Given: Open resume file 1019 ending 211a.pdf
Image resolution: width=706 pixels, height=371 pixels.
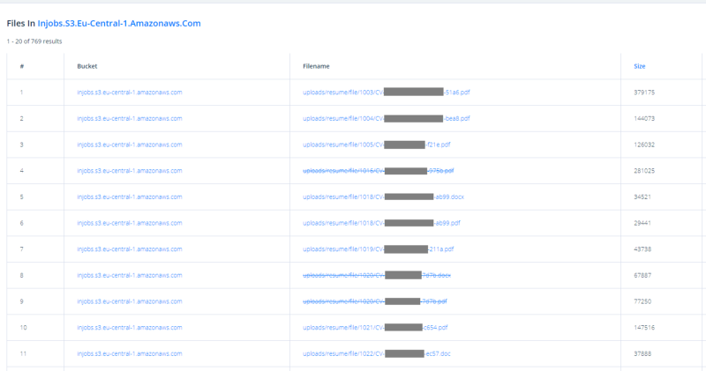Looking at the screenshot, I should click(379, 249).
